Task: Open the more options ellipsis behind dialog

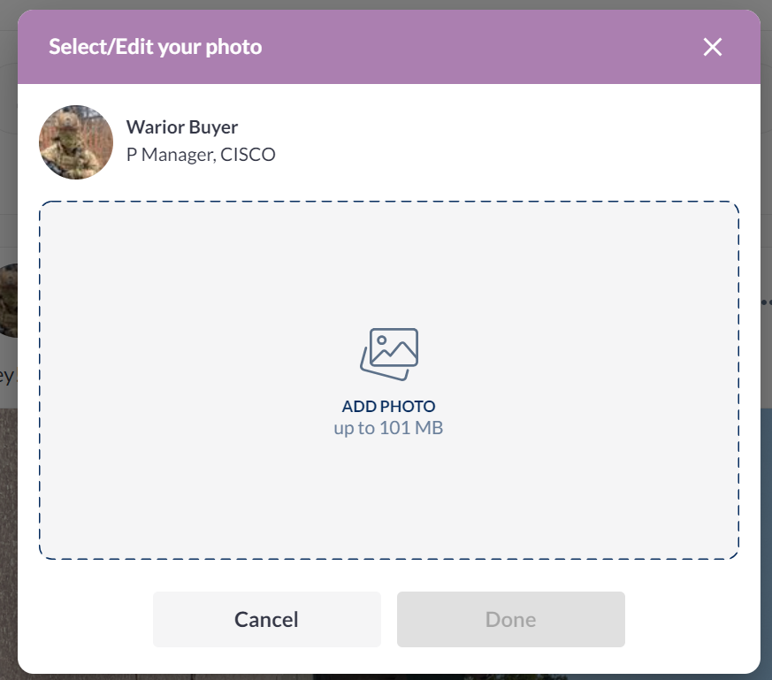Action: [x=766, y=302]
